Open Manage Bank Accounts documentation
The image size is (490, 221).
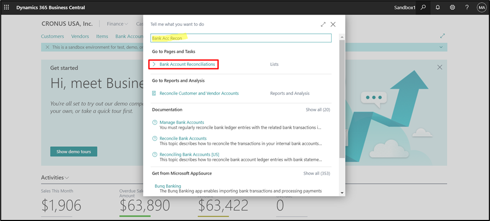[182, 122]
